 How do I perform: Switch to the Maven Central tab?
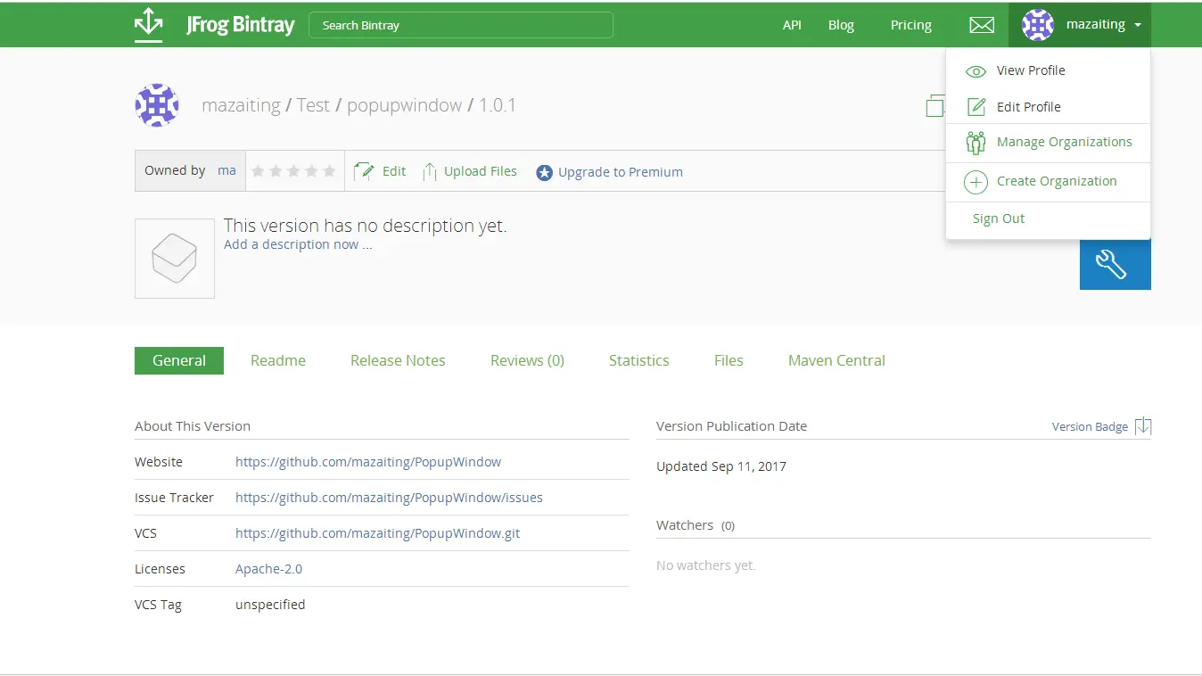[x=836, y=360]
